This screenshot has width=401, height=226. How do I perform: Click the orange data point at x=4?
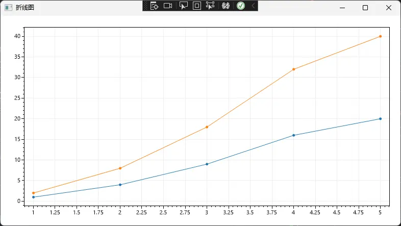(x=294, y=69)
